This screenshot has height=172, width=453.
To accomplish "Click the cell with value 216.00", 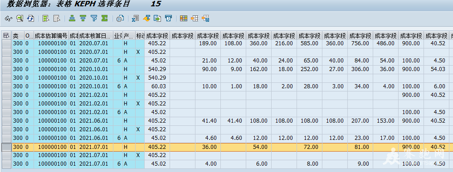I will click(284, 43).
